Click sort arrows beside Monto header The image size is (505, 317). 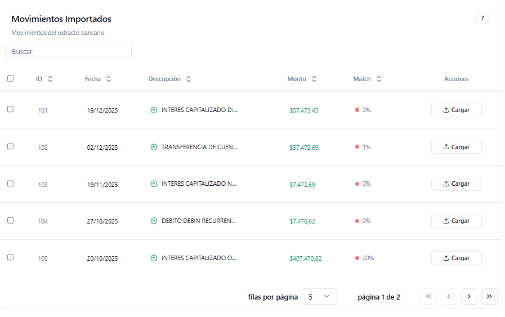pyautogui.click(x=314, y=79)
